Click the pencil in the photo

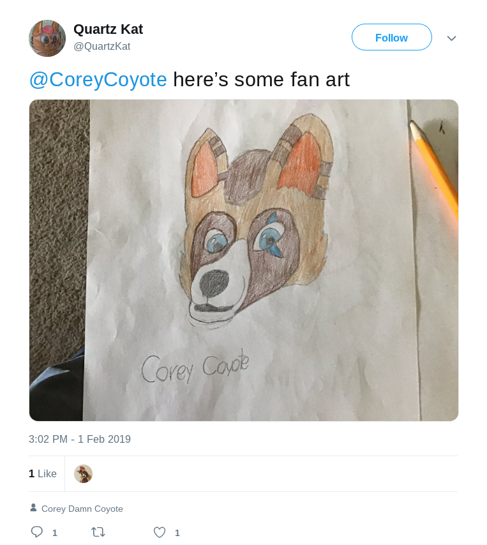[x=434, y=168]
